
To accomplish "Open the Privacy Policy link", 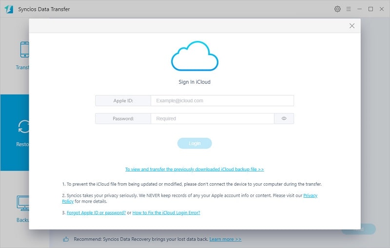I will point(310,195).
